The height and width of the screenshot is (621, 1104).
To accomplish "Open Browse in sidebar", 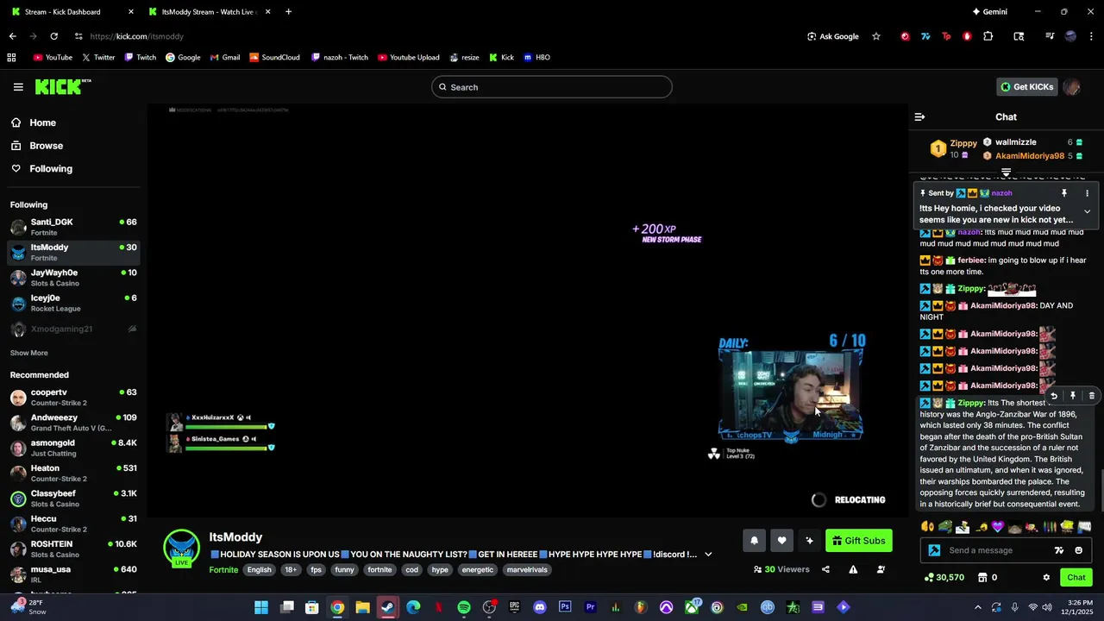I will [x=72, y=146].
